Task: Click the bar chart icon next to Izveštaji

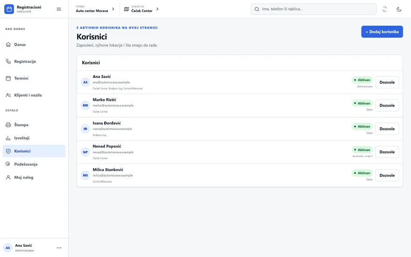Action: pos(8,138)
